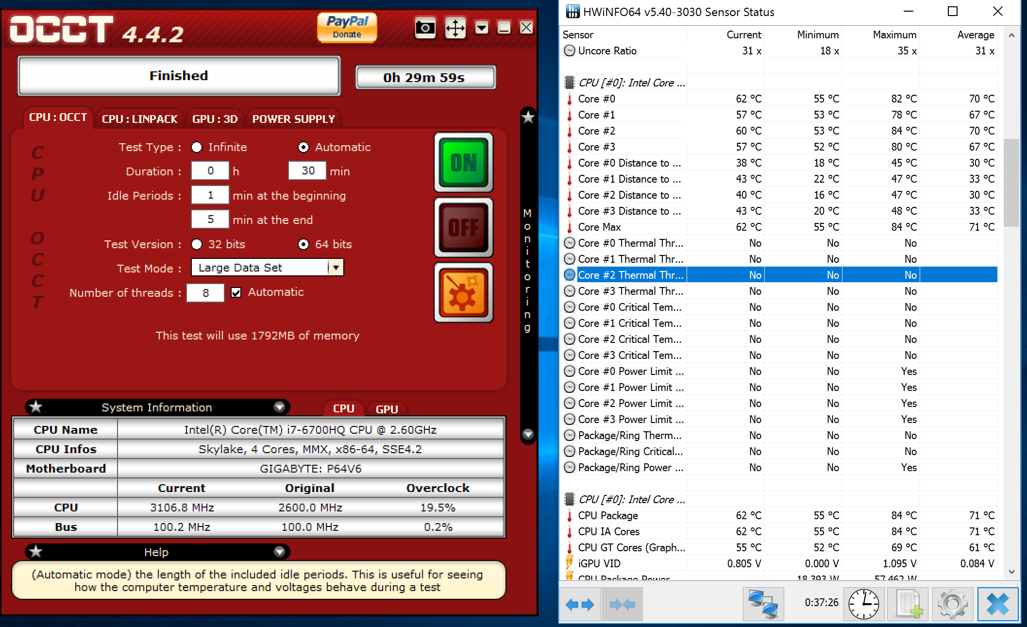
Task: Click Core #0 Thermal Throttling status icon
Action: tap(570, 243)
